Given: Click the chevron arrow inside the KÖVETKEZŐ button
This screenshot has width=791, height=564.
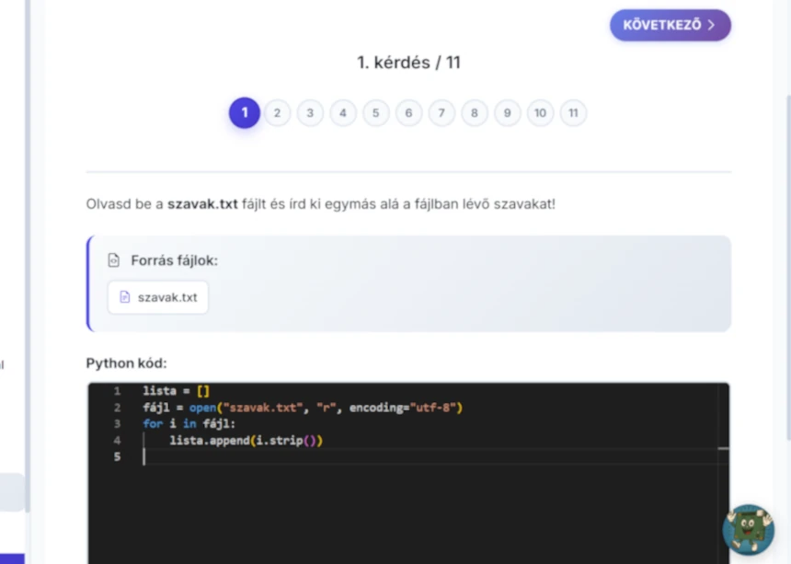Looking at the screenshot, I should click(x=713, y=25).
